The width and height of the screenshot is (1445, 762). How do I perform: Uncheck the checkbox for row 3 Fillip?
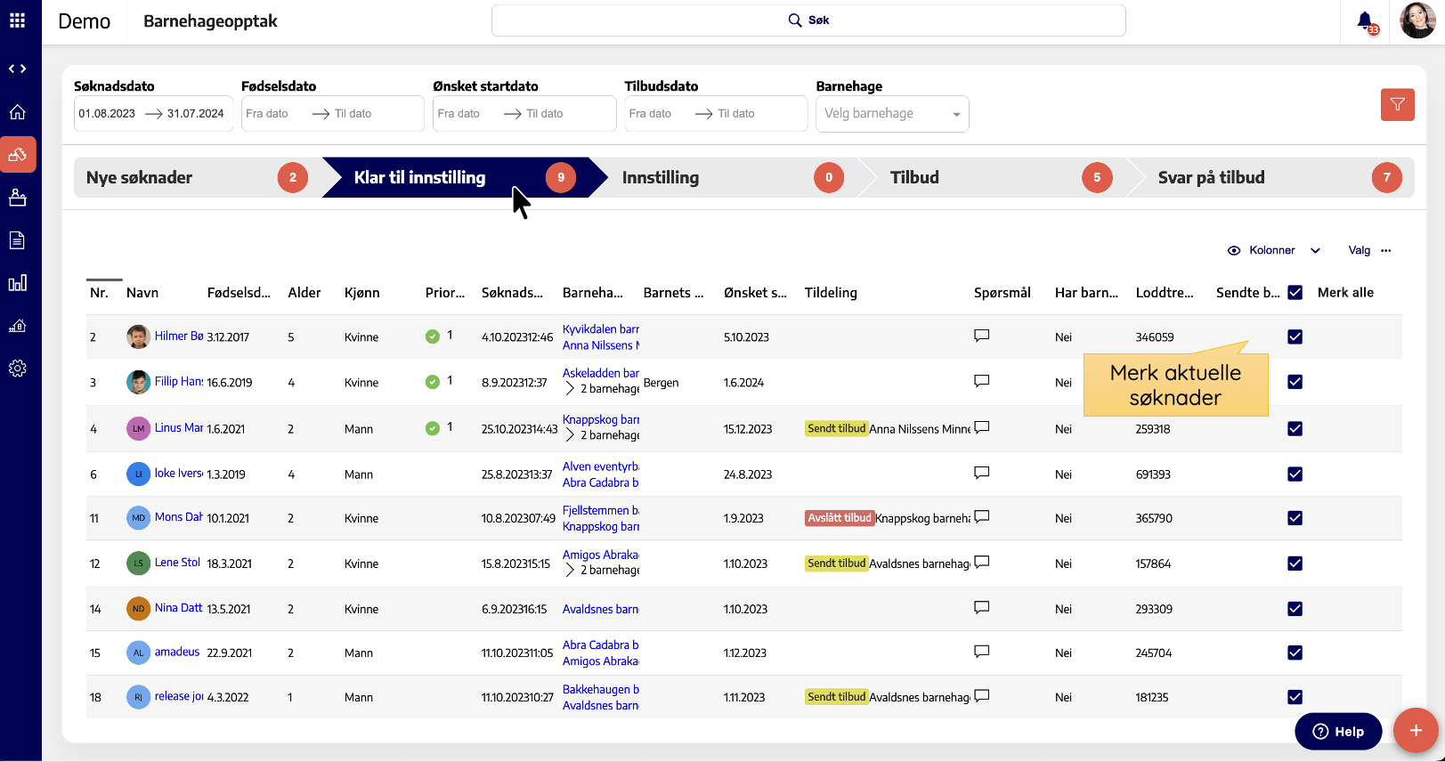pyautogui.click(x=1295, y=382)
